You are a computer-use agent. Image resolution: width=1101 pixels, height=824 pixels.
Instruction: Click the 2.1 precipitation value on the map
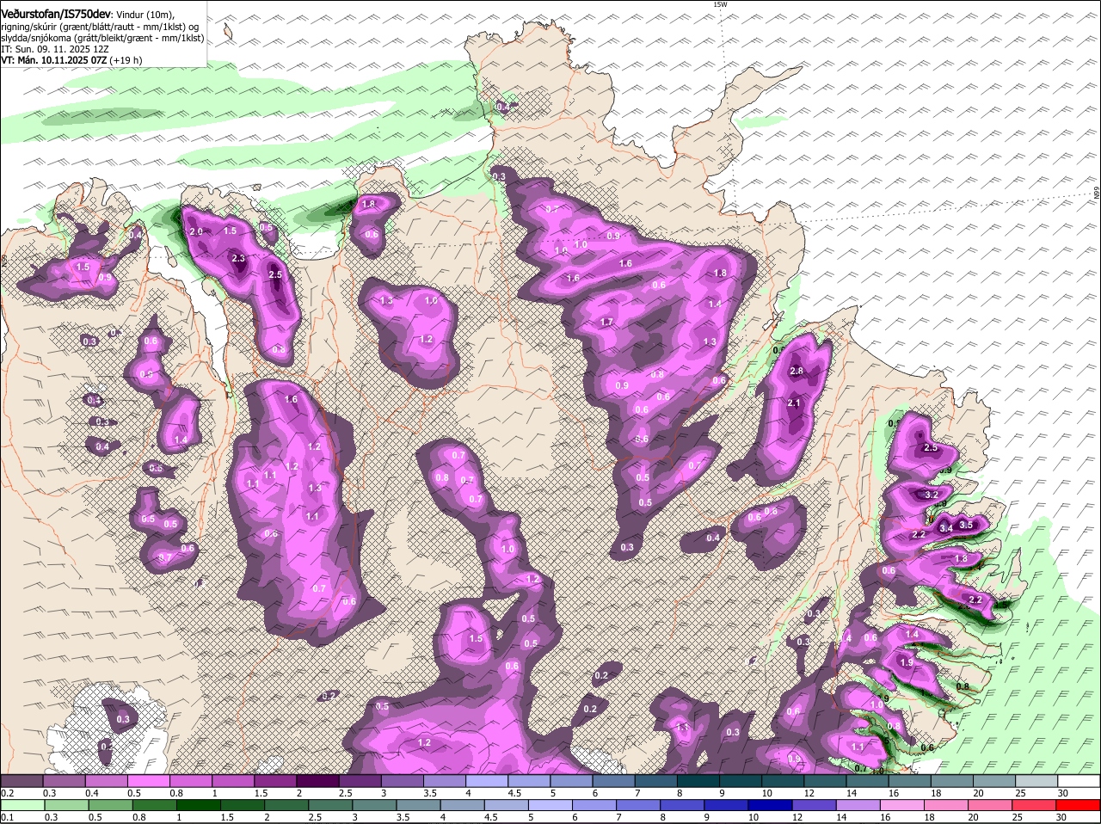click(794, 403)
